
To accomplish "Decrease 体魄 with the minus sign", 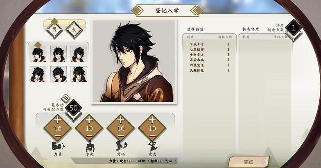I will pos(89,136).
